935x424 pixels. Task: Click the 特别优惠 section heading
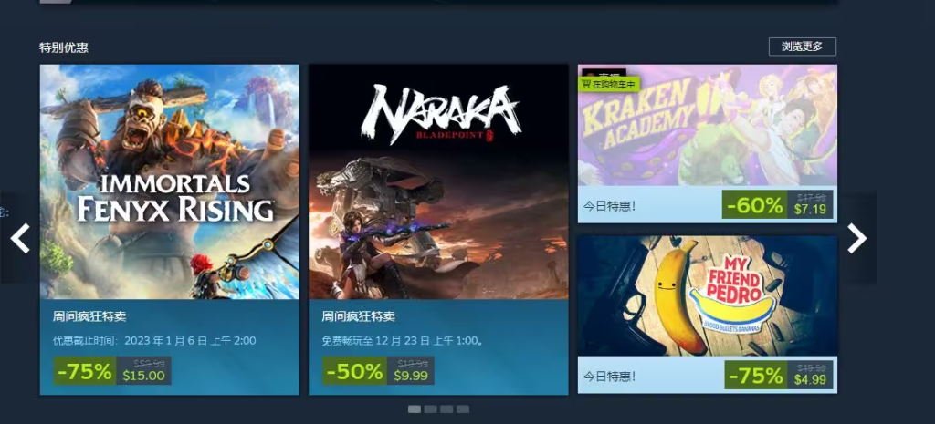(x=64, y=47)
